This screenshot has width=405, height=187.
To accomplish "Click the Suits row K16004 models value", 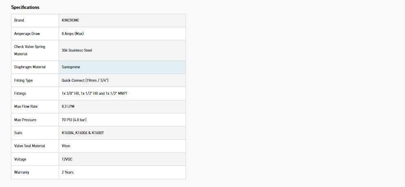I will (x=83, y=133).
